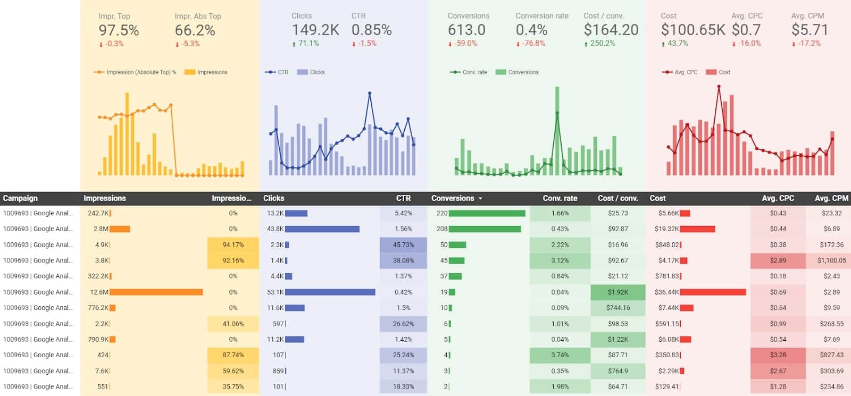Click the blue bar beside 53.1K clicks
This screenshot has width=851, height=396.
pyautogui.click(x=330, y=292)
